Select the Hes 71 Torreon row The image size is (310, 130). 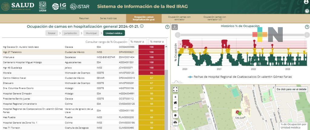(84, 128)
